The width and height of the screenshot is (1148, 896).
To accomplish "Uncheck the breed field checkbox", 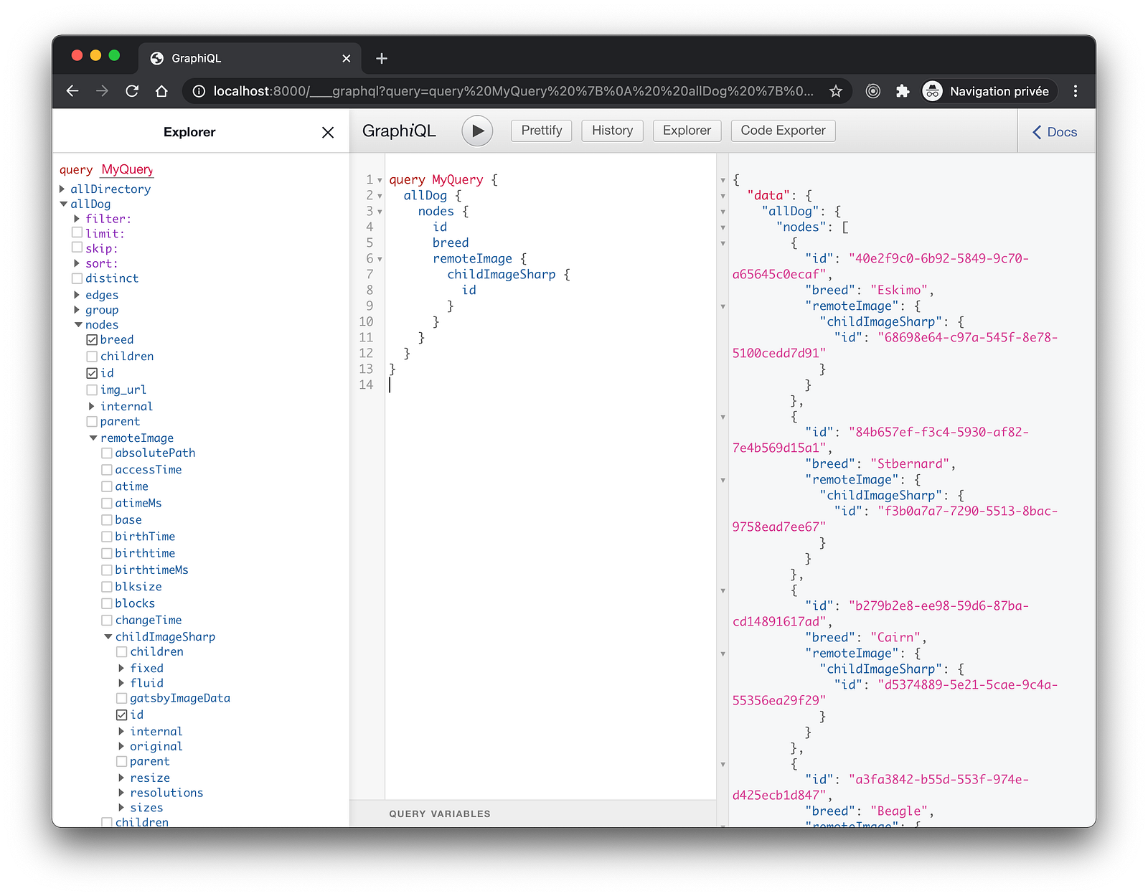I will (92, 340).
